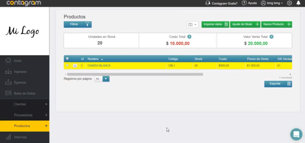The width and height of the screenshot is (305, 143).
Task: Click the Nuevo Producto button
Action: tap(276, 24)
